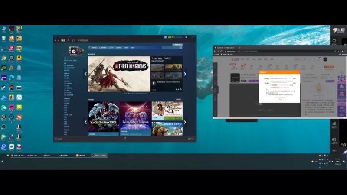
Task: Click the add game plus button in Steam
Action: [56, 139]
